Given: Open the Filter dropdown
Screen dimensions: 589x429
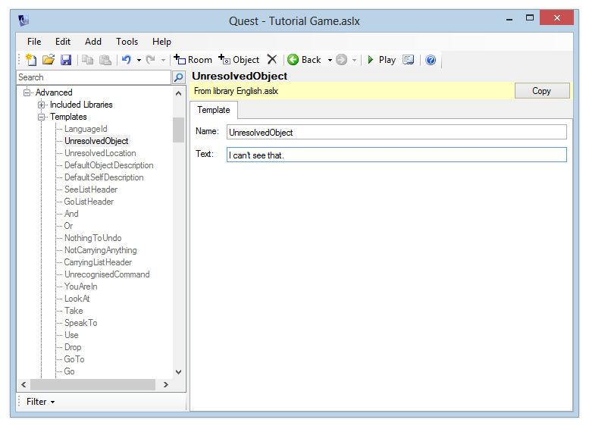Looking at the screenshot, I should 41,402.
